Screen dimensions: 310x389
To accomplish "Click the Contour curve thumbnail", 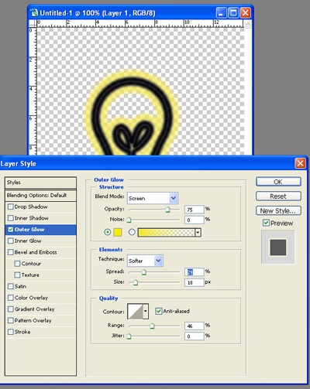I will 135,312.
